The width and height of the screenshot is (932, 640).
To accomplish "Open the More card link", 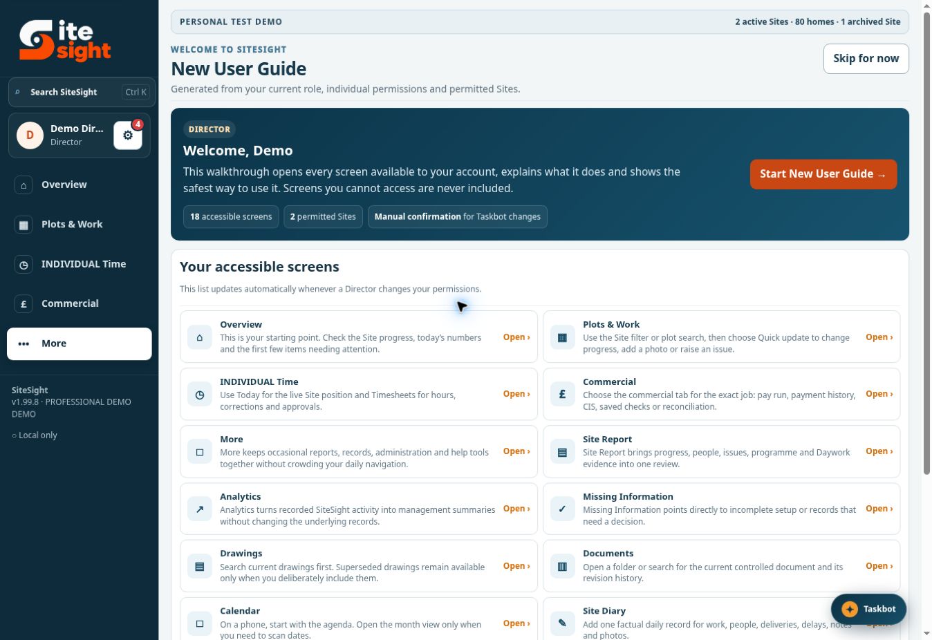I will coord(516,451).
